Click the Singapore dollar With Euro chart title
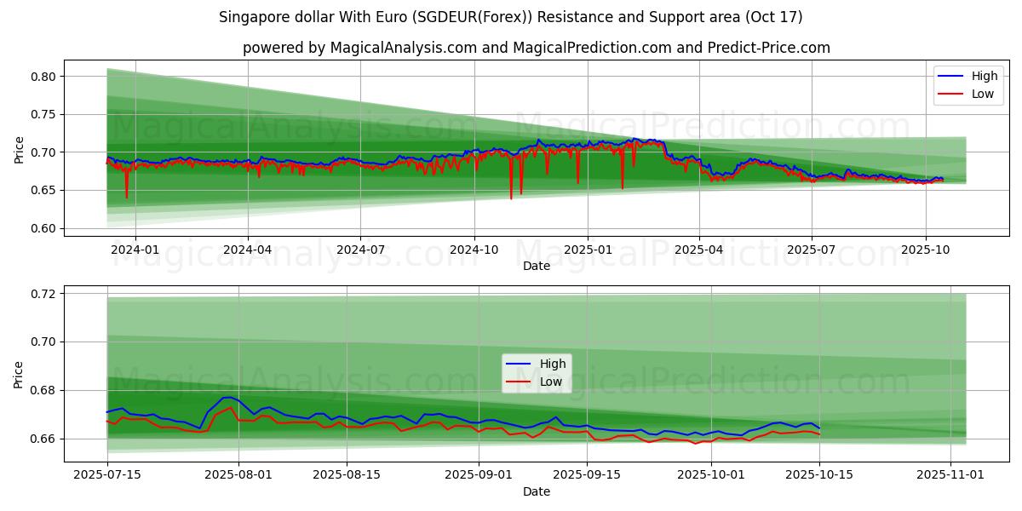Screen dimensions: 1022x511 pyautogui.click(x=510, y=17)
